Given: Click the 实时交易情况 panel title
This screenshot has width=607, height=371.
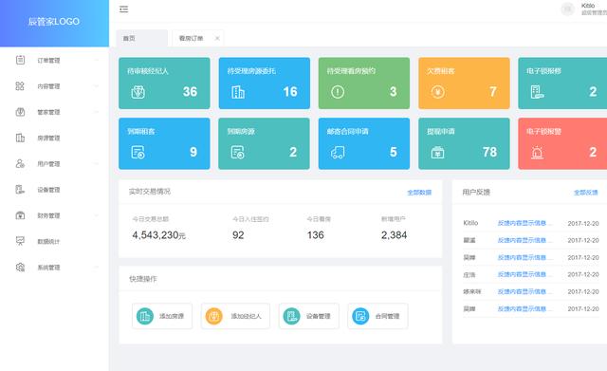Looking at the screenshot, I should pyautogui.click(x=150, y=192).
